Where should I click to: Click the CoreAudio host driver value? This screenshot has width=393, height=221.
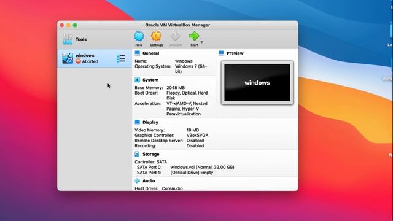[172, 188]
